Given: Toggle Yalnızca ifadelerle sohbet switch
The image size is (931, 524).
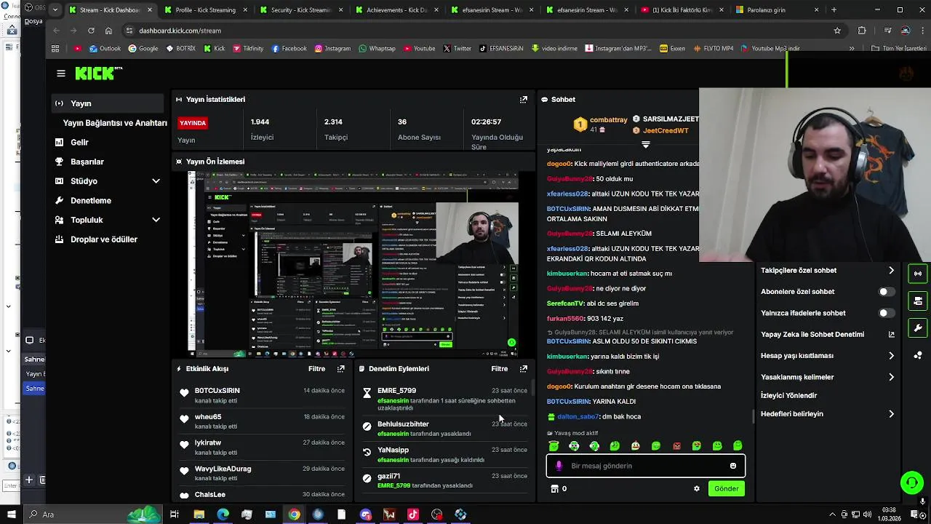Looking at the screenshot, I should coord(886,313).
